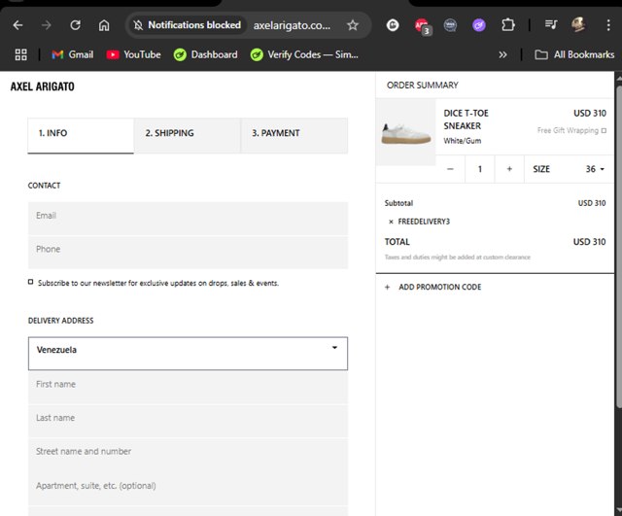Click the purple round extension icon

pyautogui.click(x=479, y=26)
